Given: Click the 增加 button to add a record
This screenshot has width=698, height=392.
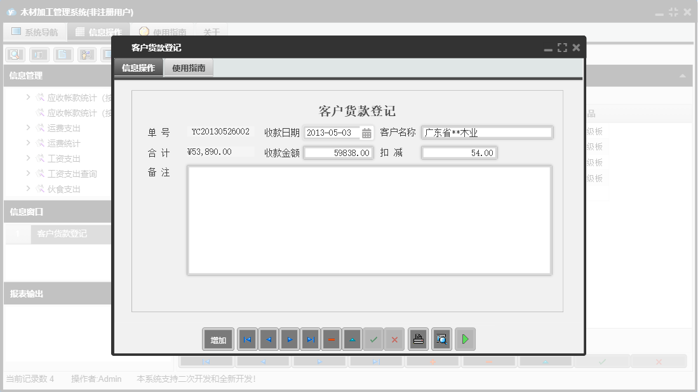Looking at the screenshot, I should (x=218, y=339).
